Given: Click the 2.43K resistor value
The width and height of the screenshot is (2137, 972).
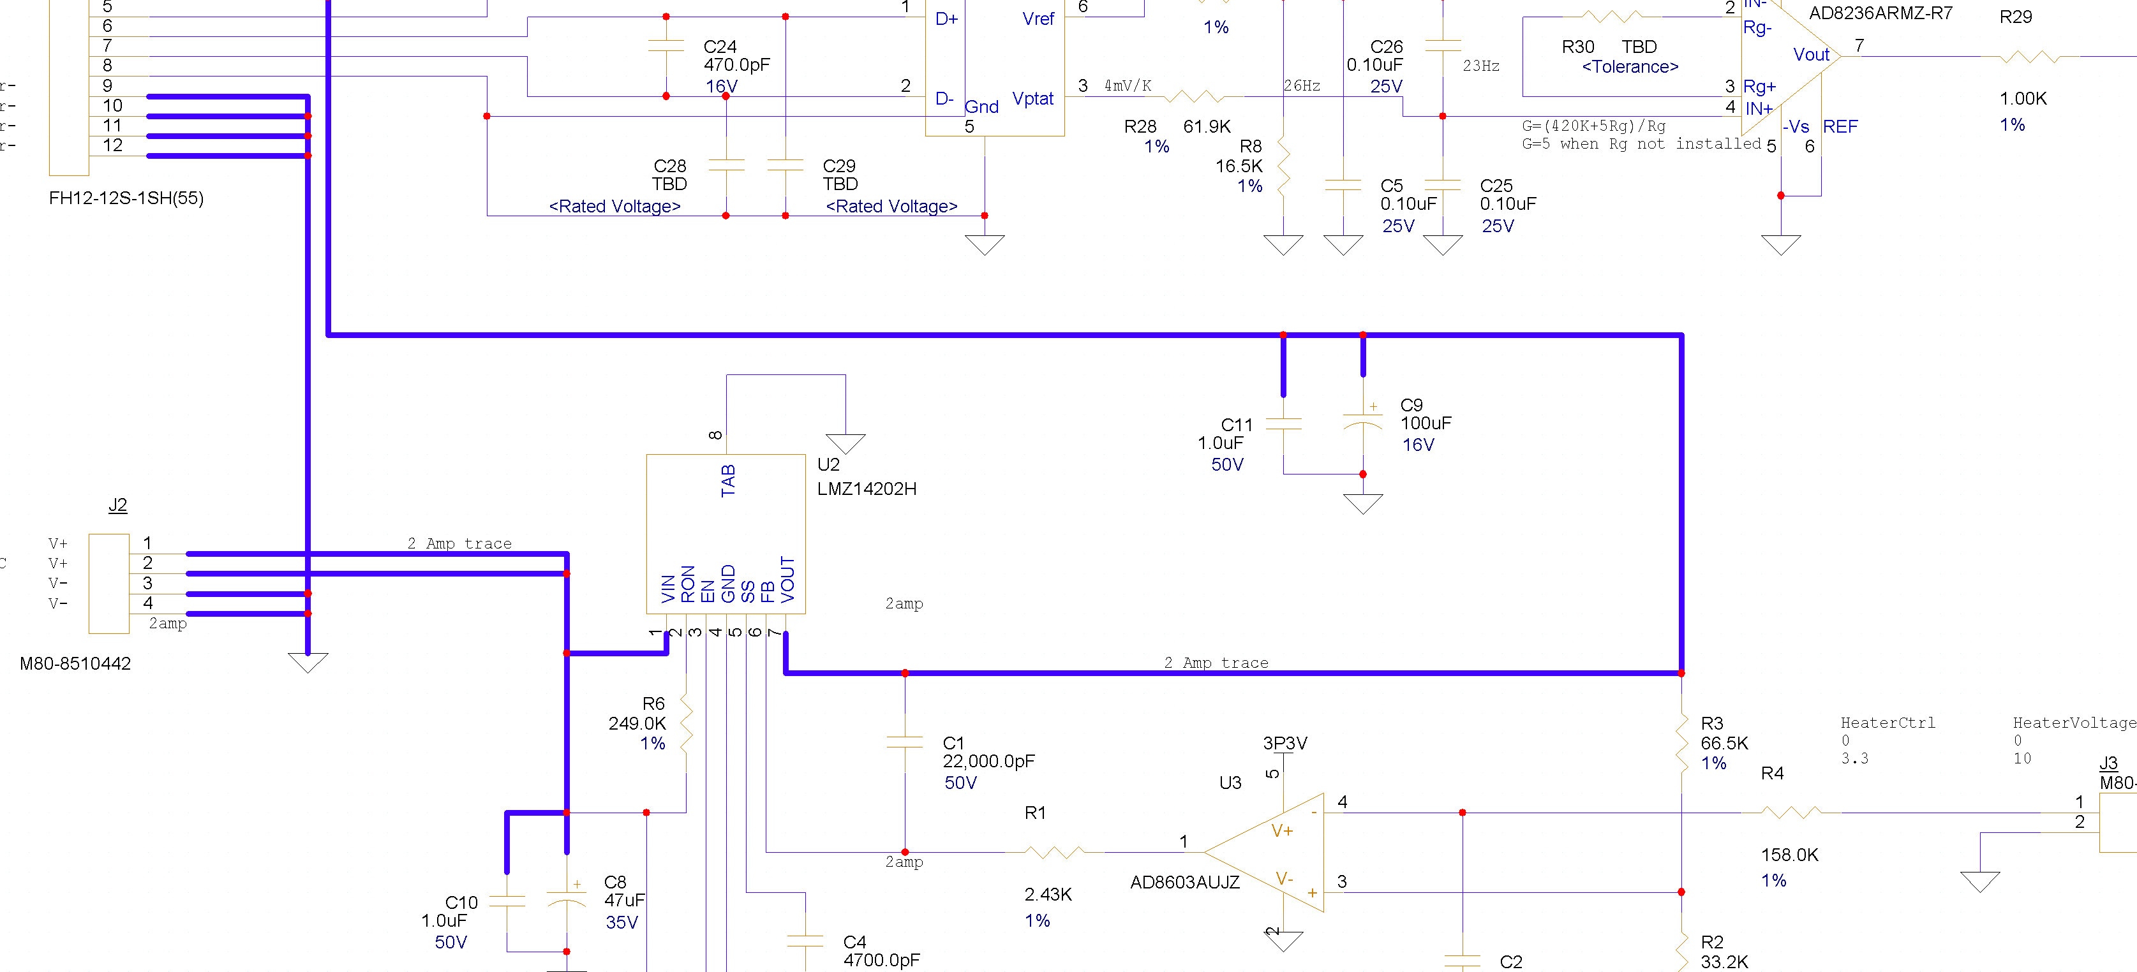Looking at the screenshot, I should coord(1048,895).
